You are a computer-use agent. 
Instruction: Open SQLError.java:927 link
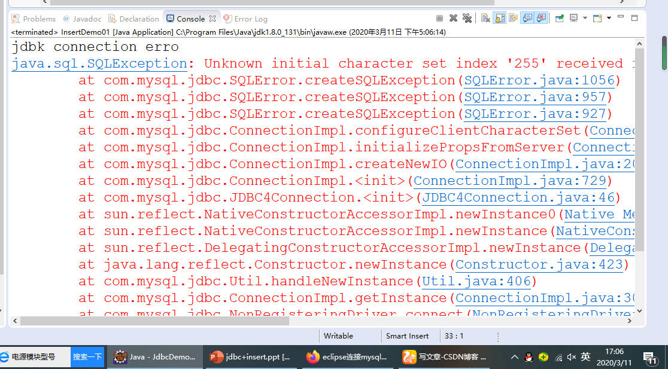(x=535, y=114)
